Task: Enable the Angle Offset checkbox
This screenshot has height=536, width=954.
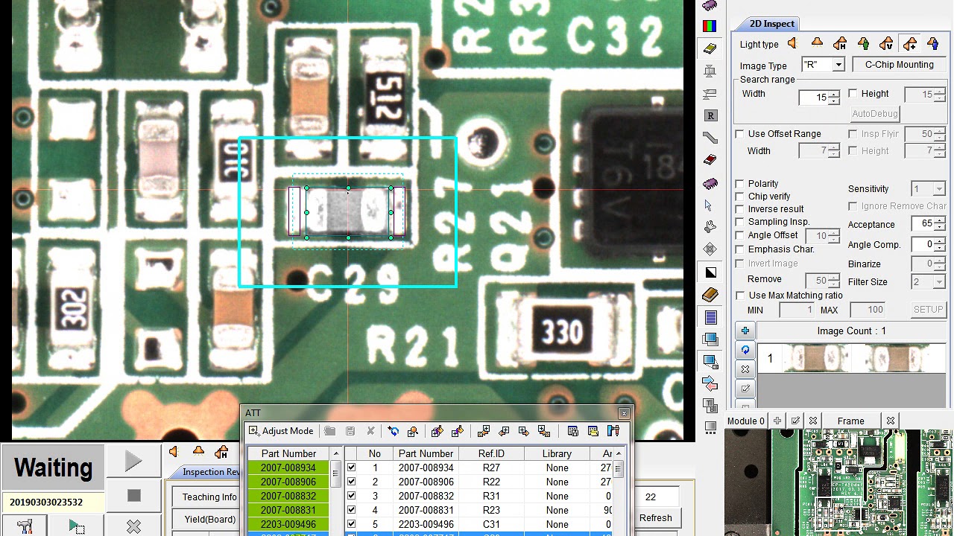Action: [x=739, y=235]
